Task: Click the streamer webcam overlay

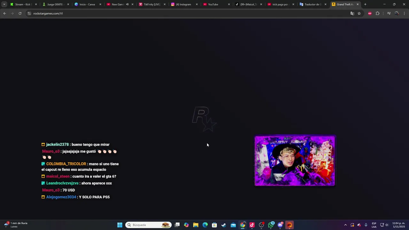Action: [x=295, y=161]
